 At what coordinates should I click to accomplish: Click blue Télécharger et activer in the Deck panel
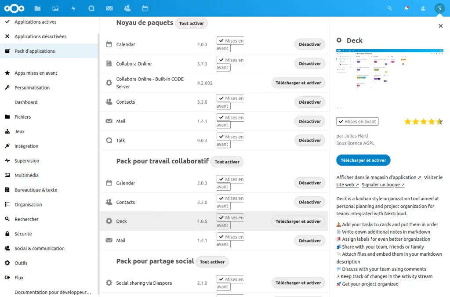tap(363, 160)
